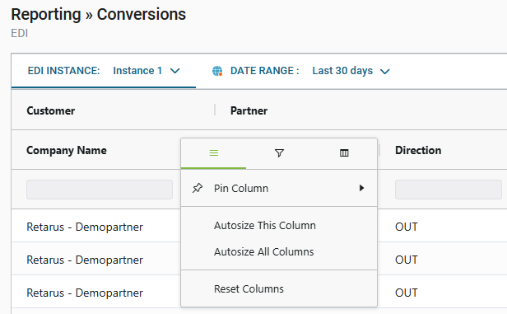
Task: Click the globe timezone icon
Action: point(217,71)
